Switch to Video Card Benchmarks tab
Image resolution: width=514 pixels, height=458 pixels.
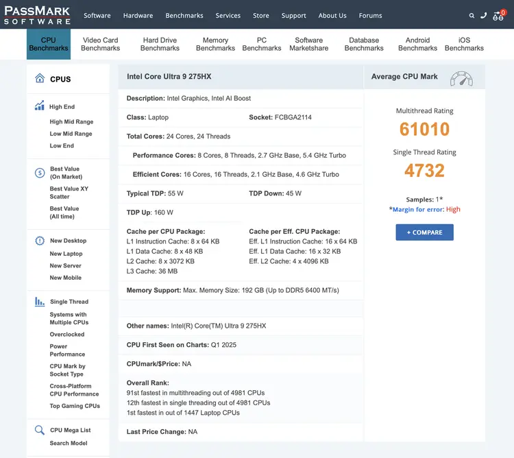pos(100,44)
